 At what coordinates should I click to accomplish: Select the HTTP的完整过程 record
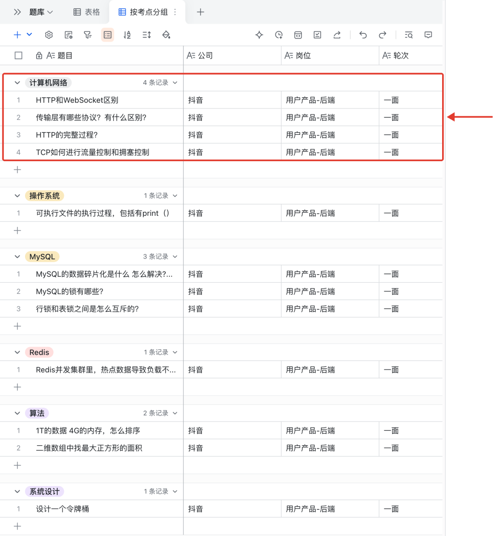(67, 135)
